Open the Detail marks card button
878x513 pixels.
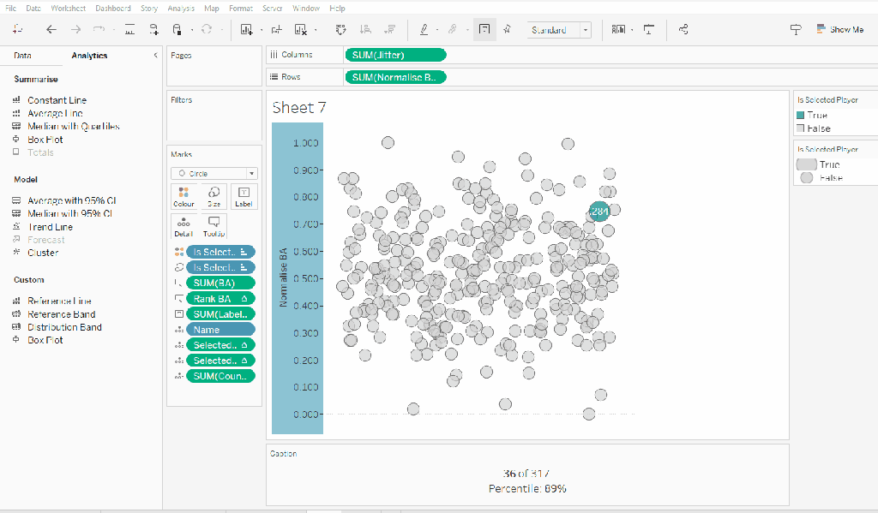[x=184, y=226]
